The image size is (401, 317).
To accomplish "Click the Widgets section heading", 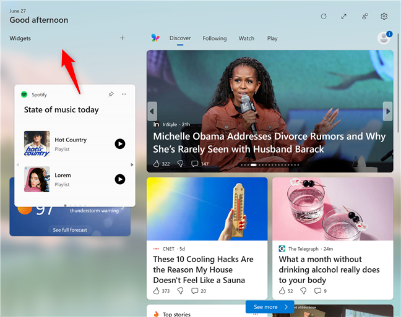I will point(20,38).
